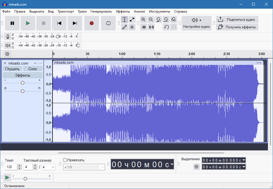Silence the audio selection
Screen dimensions: 273x189
point(151,27)
